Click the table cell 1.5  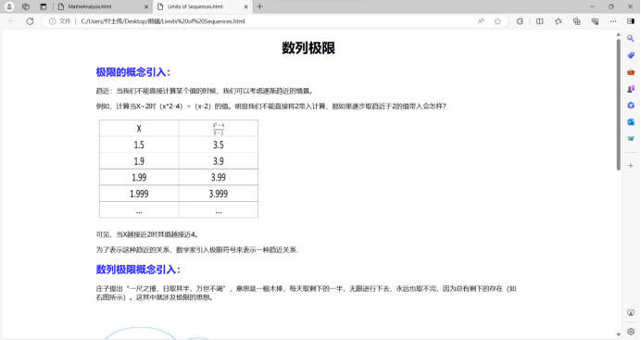click(x=139, y=145)
